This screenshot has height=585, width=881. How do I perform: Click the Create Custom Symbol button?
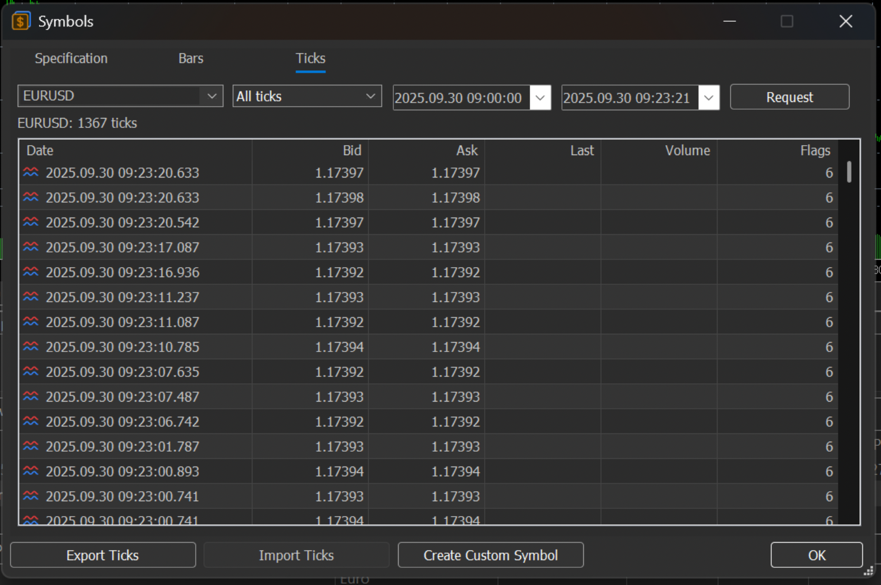491,556
